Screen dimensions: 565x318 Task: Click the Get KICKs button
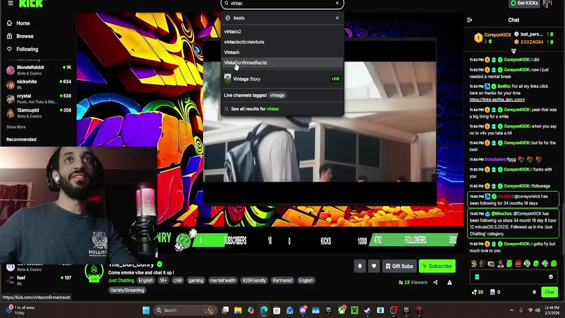pos(524,3)
